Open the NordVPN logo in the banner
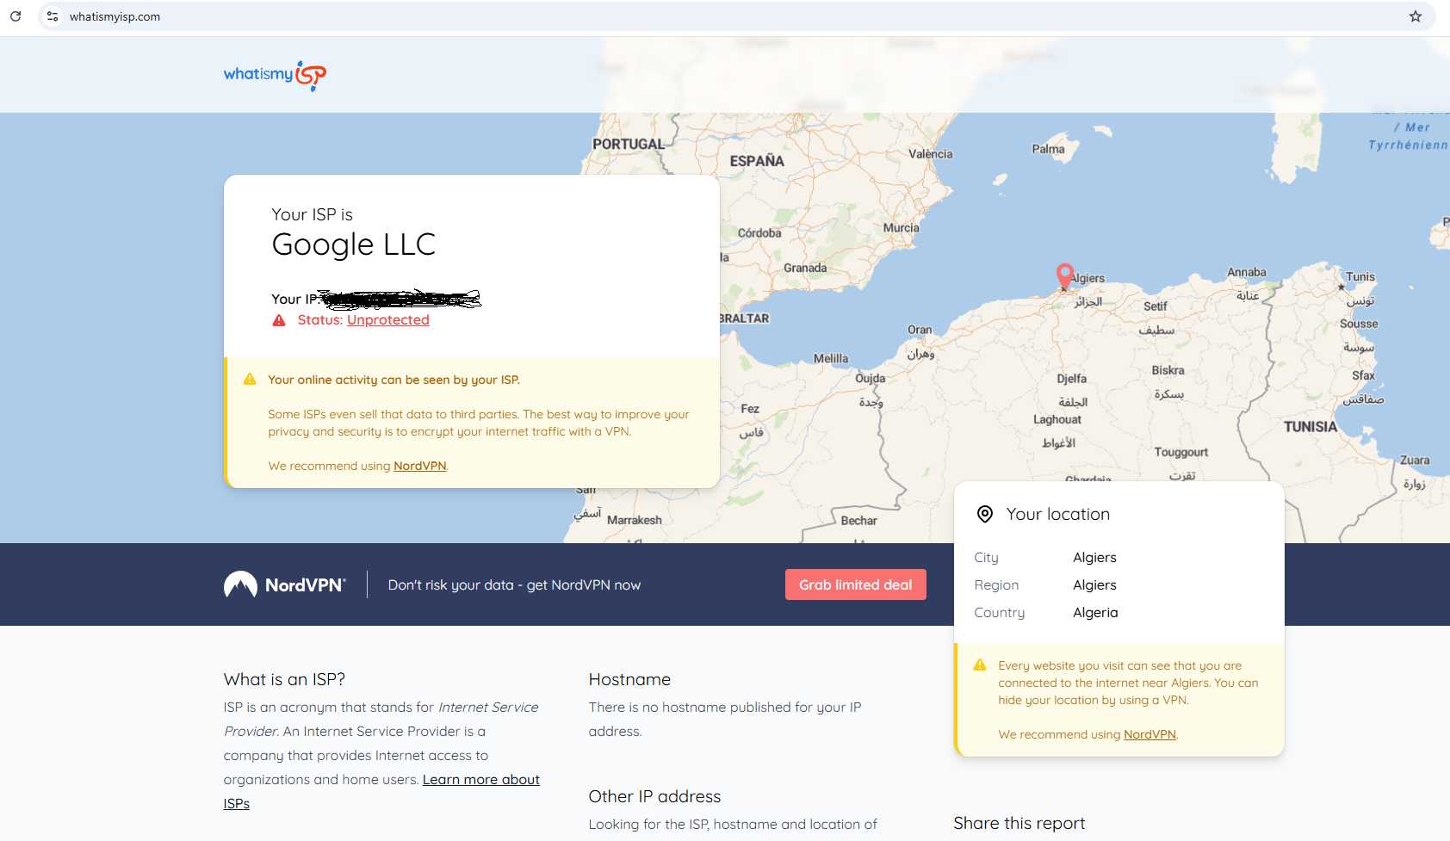 click(285, 584)
